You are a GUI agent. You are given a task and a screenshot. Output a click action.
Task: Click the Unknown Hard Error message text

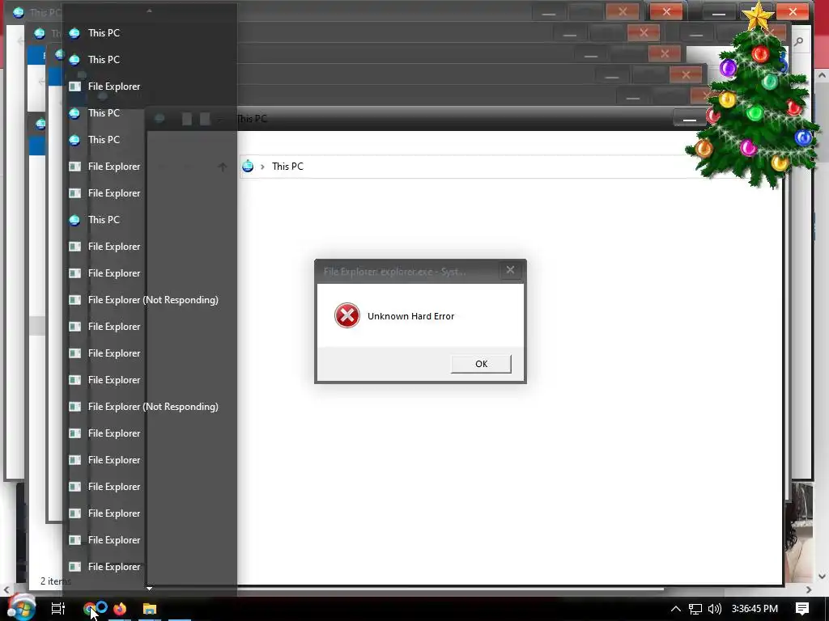point(410,316)
